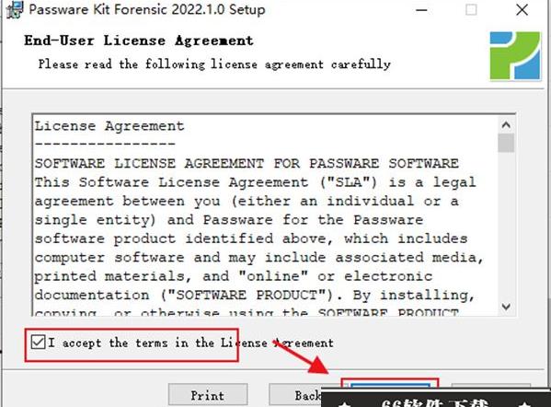Click the Passware setup icon in title bar
This screenshot has height=407, width=551.
coord(15,9)
